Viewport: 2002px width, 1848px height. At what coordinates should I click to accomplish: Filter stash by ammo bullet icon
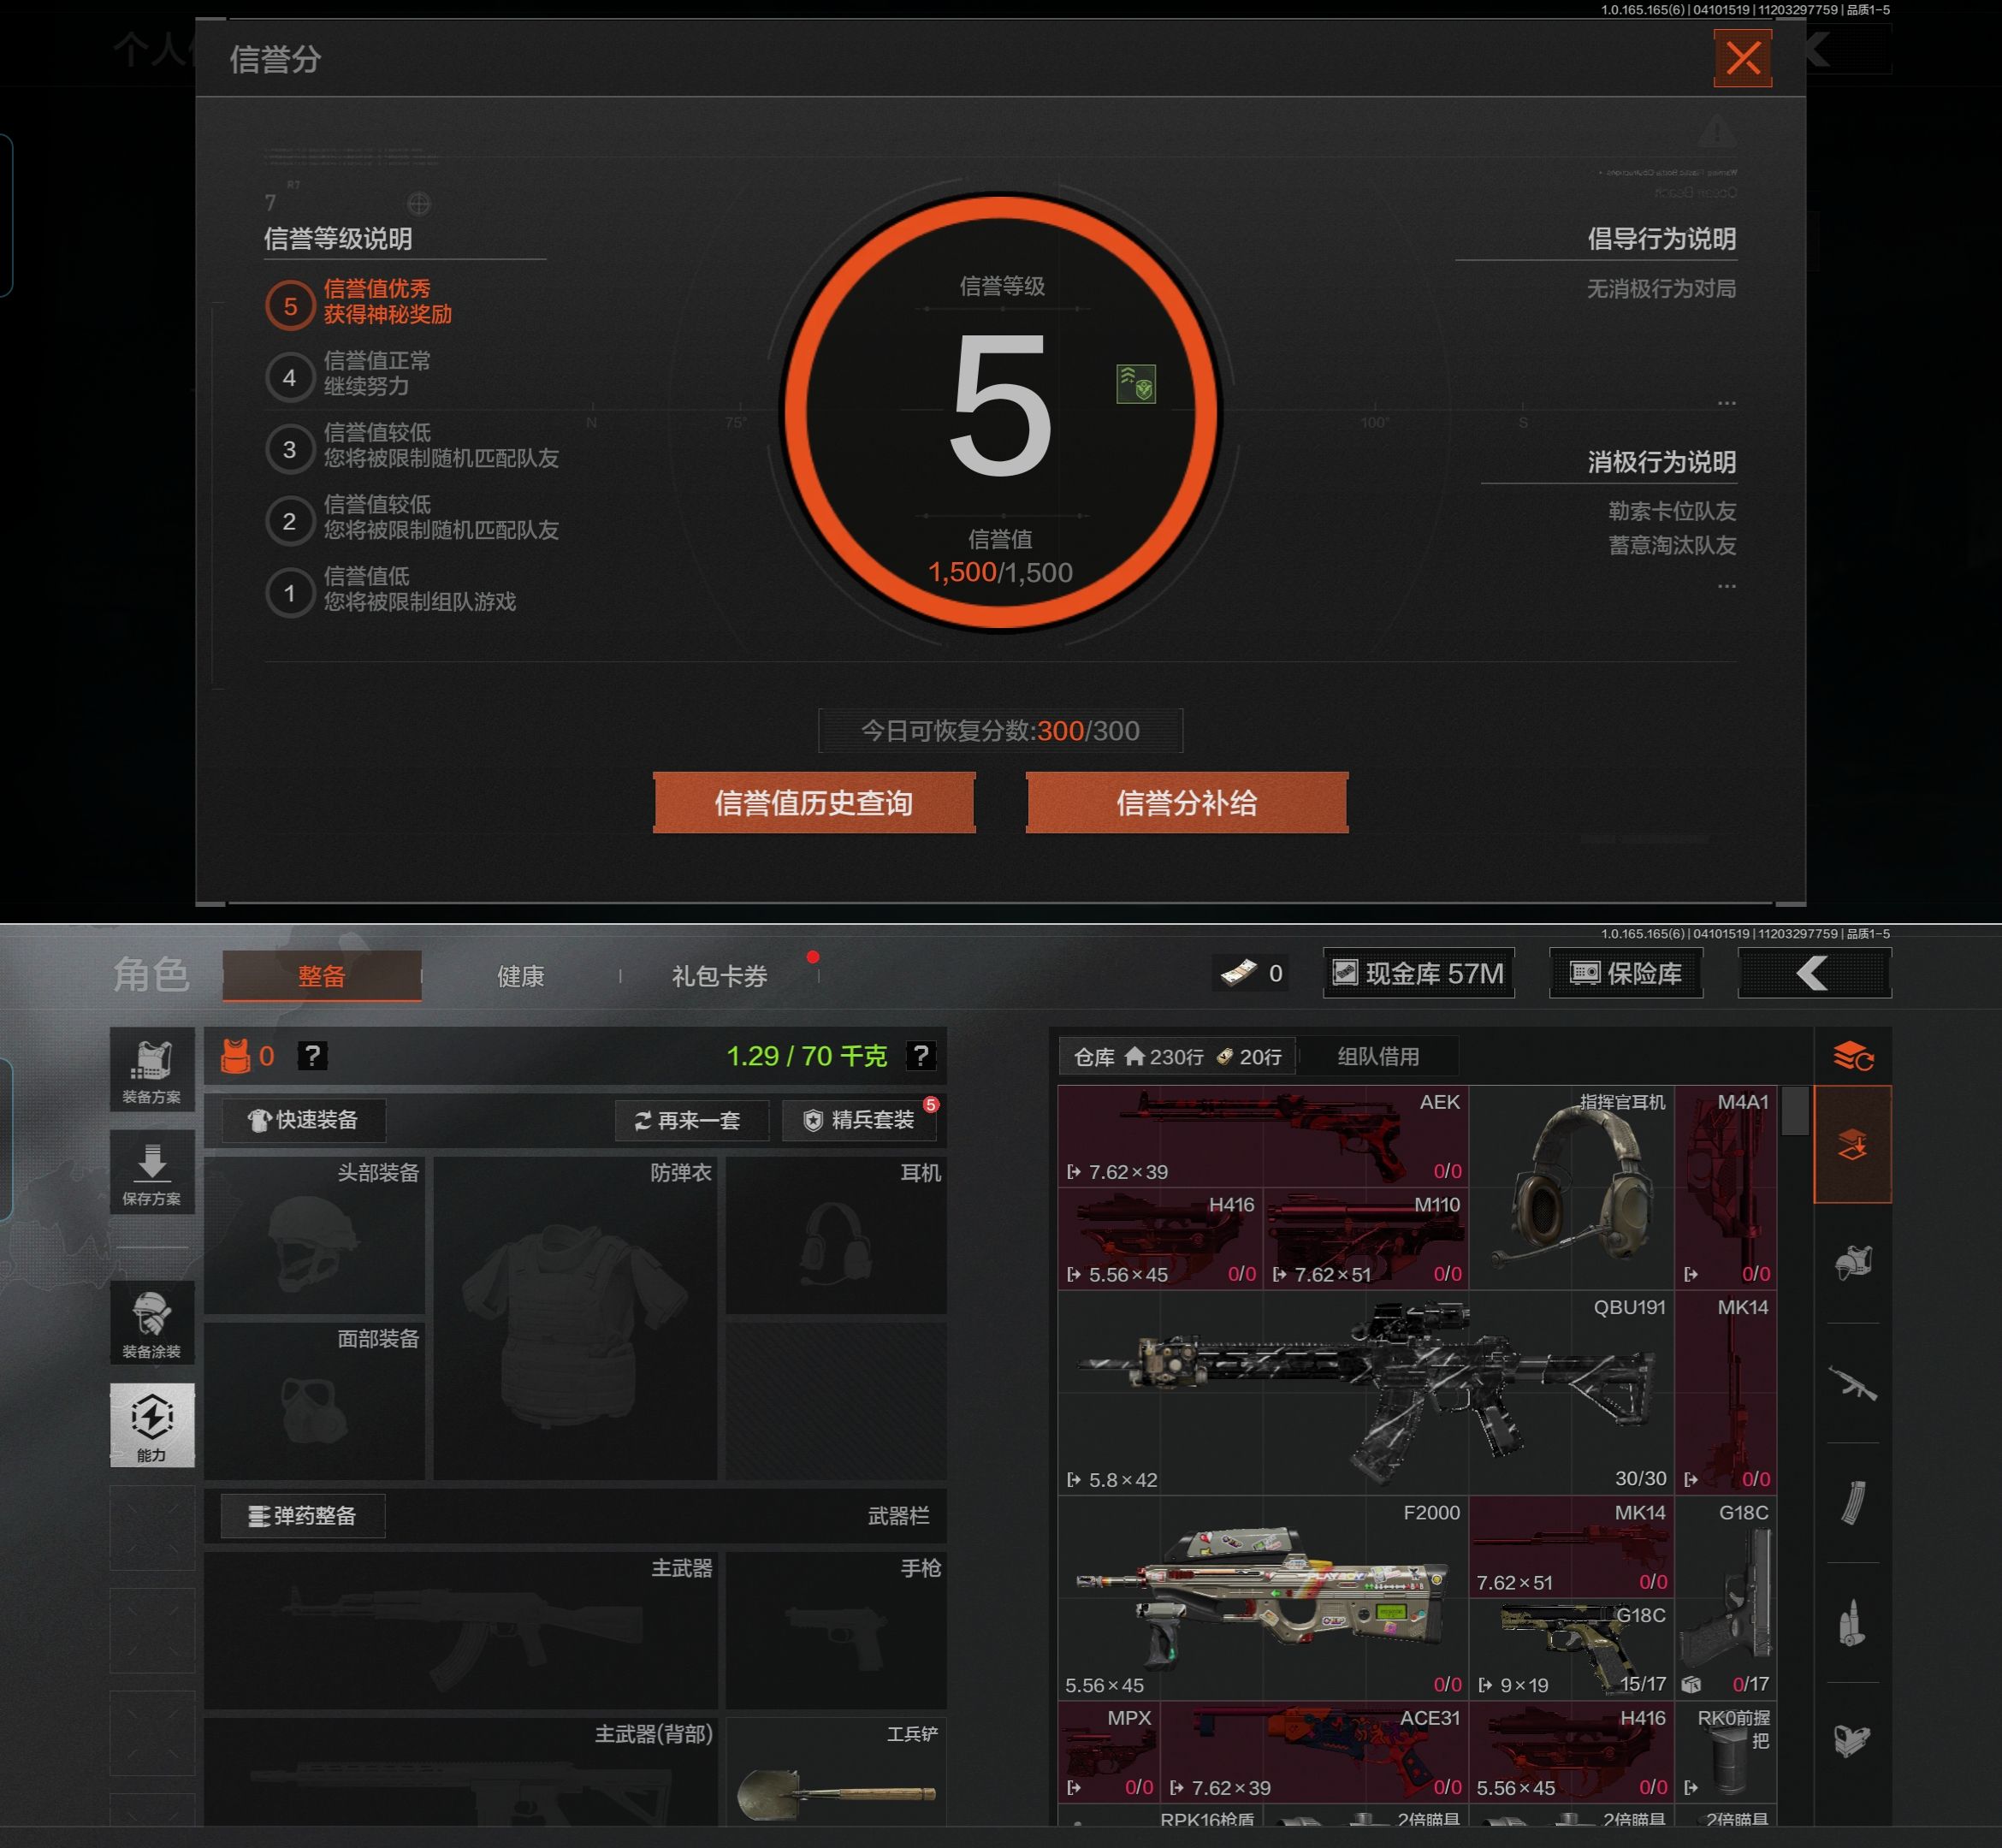tap(1852, 1621)
